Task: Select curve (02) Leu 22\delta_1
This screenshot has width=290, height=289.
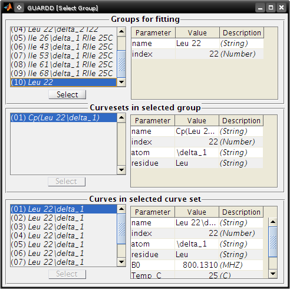Action: pos(64,218)
